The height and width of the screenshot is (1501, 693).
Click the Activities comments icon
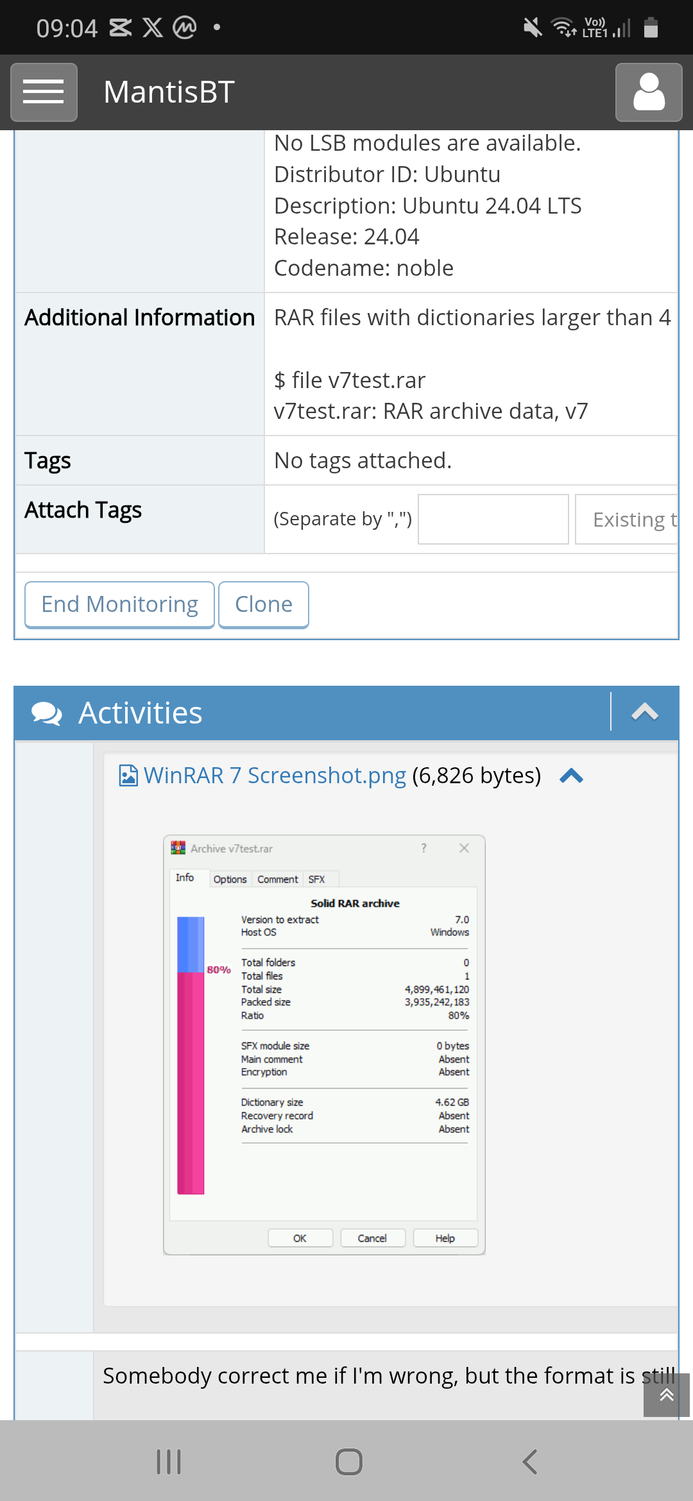point(47,713)
